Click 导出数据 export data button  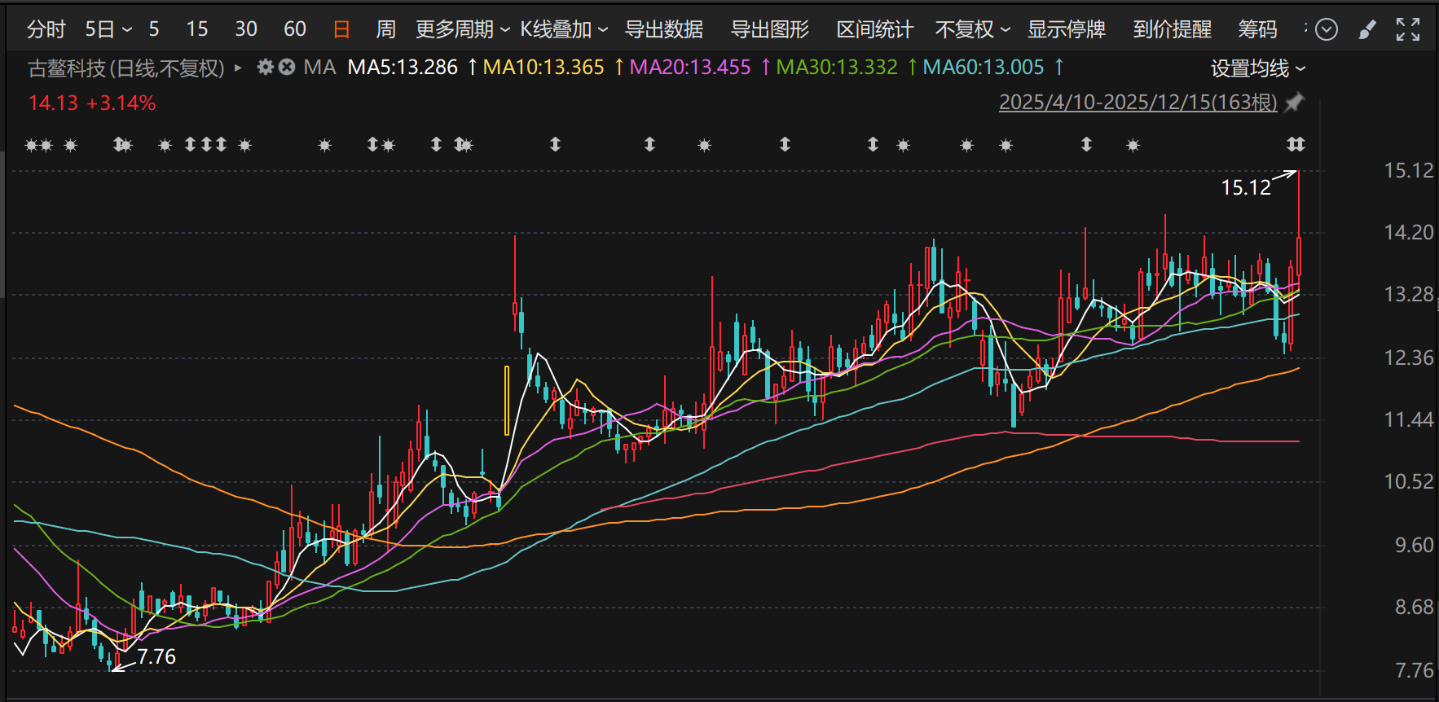[x=663, y=30]
